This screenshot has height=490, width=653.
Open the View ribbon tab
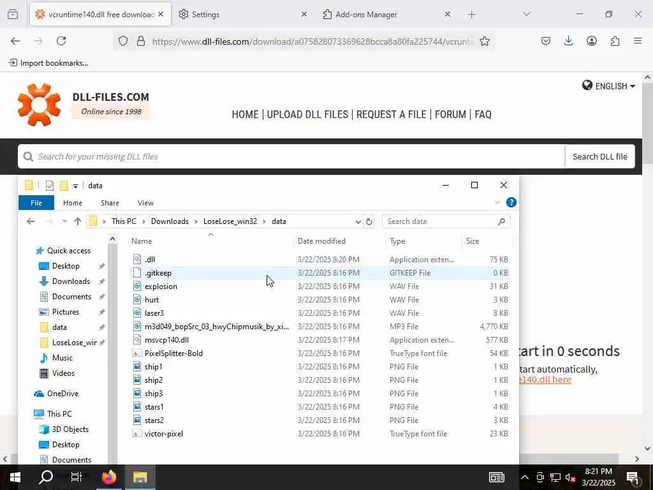click(x=146, y=203)
